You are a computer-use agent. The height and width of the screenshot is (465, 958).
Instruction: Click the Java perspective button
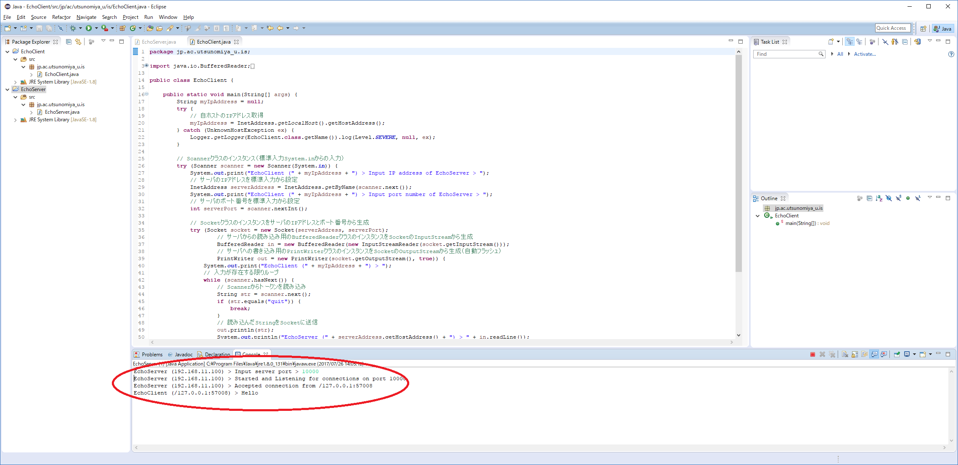click(942, 29)
